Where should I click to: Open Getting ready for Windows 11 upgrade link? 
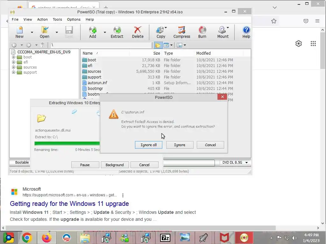point(69,204)
